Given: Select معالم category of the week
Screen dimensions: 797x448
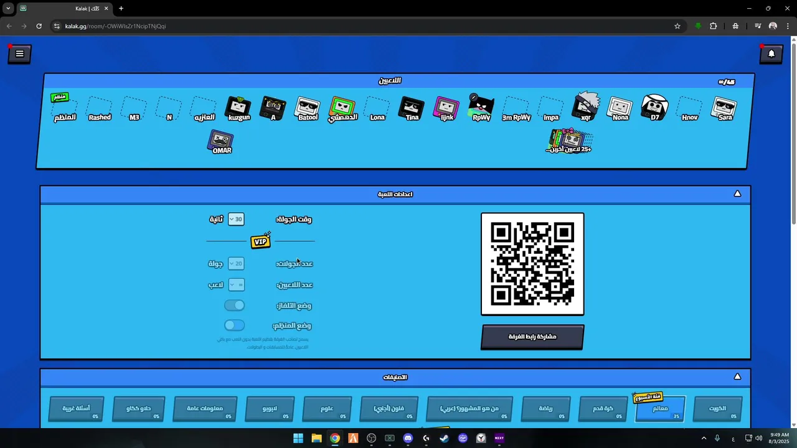Looking at the screenshot, I should click(660, 409).
